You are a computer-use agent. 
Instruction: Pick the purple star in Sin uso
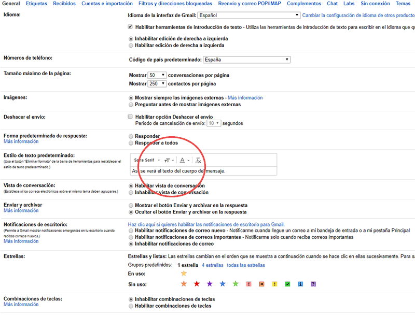210,284
